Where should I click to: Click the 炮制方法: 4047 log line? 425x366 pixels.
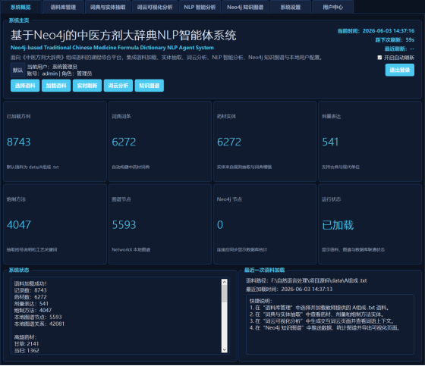tap(33, 310)
